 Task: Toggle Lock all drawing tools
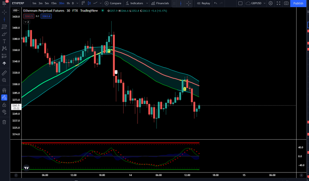point(4,105)
